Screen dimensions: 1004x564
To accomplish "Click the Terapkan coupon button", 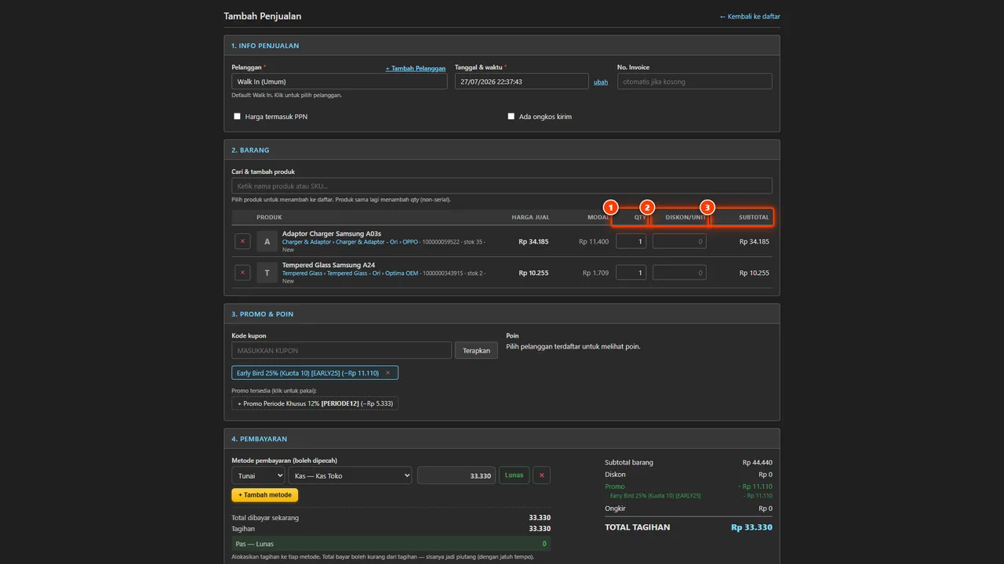I will click(x=476, y=350).
